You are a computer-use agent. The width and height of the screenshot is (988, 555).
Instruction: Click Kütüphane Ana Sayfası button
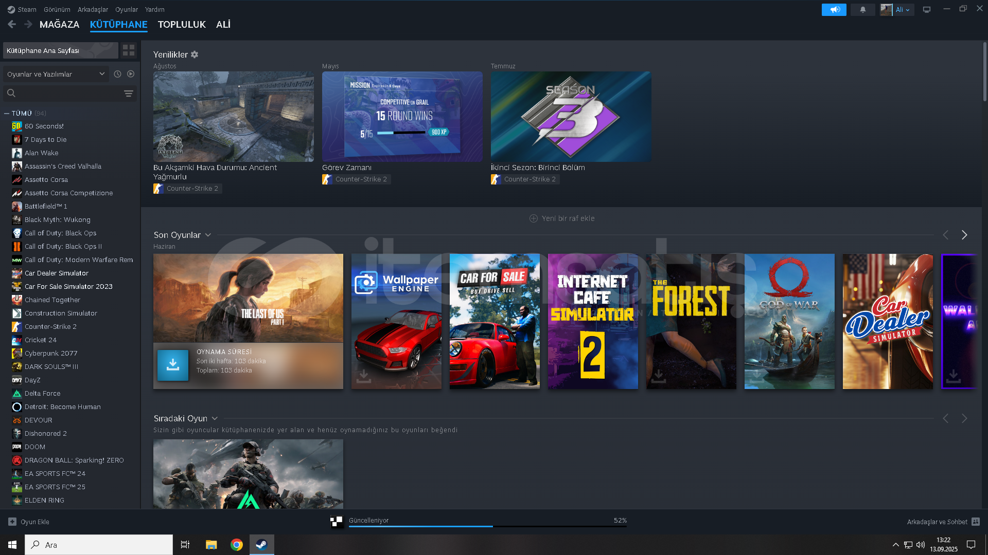[61, 50]
